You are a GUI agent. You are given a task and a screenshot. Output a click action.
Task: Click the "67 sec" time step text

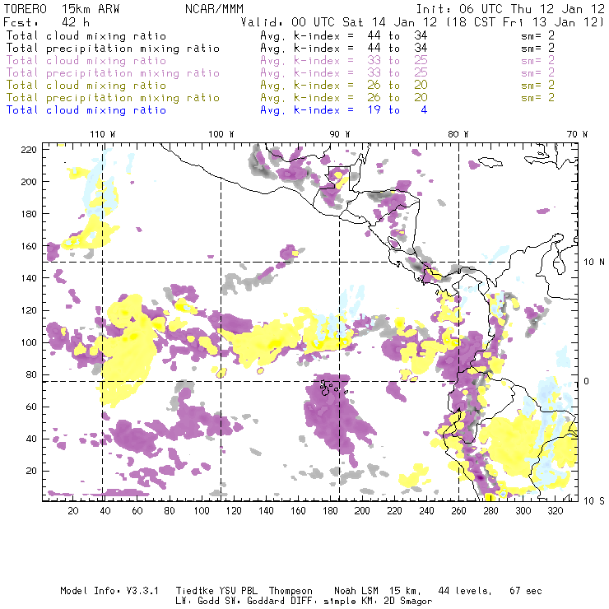coord(526,591)
